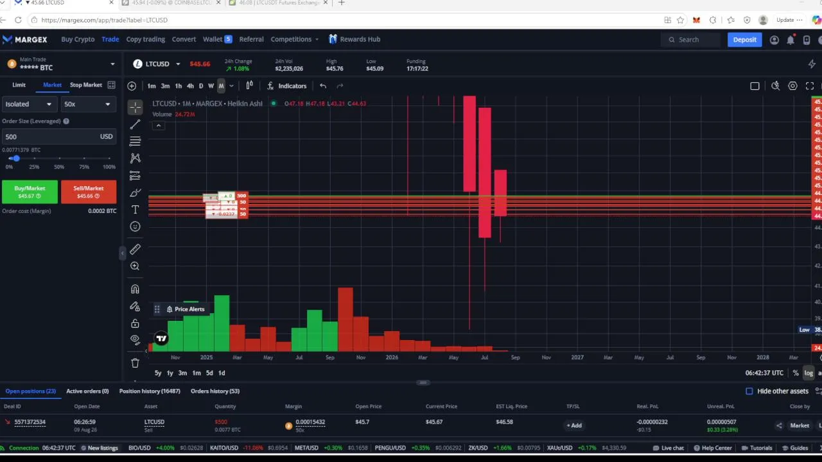Click the Order Size input field
The width and height of the screenshot is (822, 462).
[58, 137]
